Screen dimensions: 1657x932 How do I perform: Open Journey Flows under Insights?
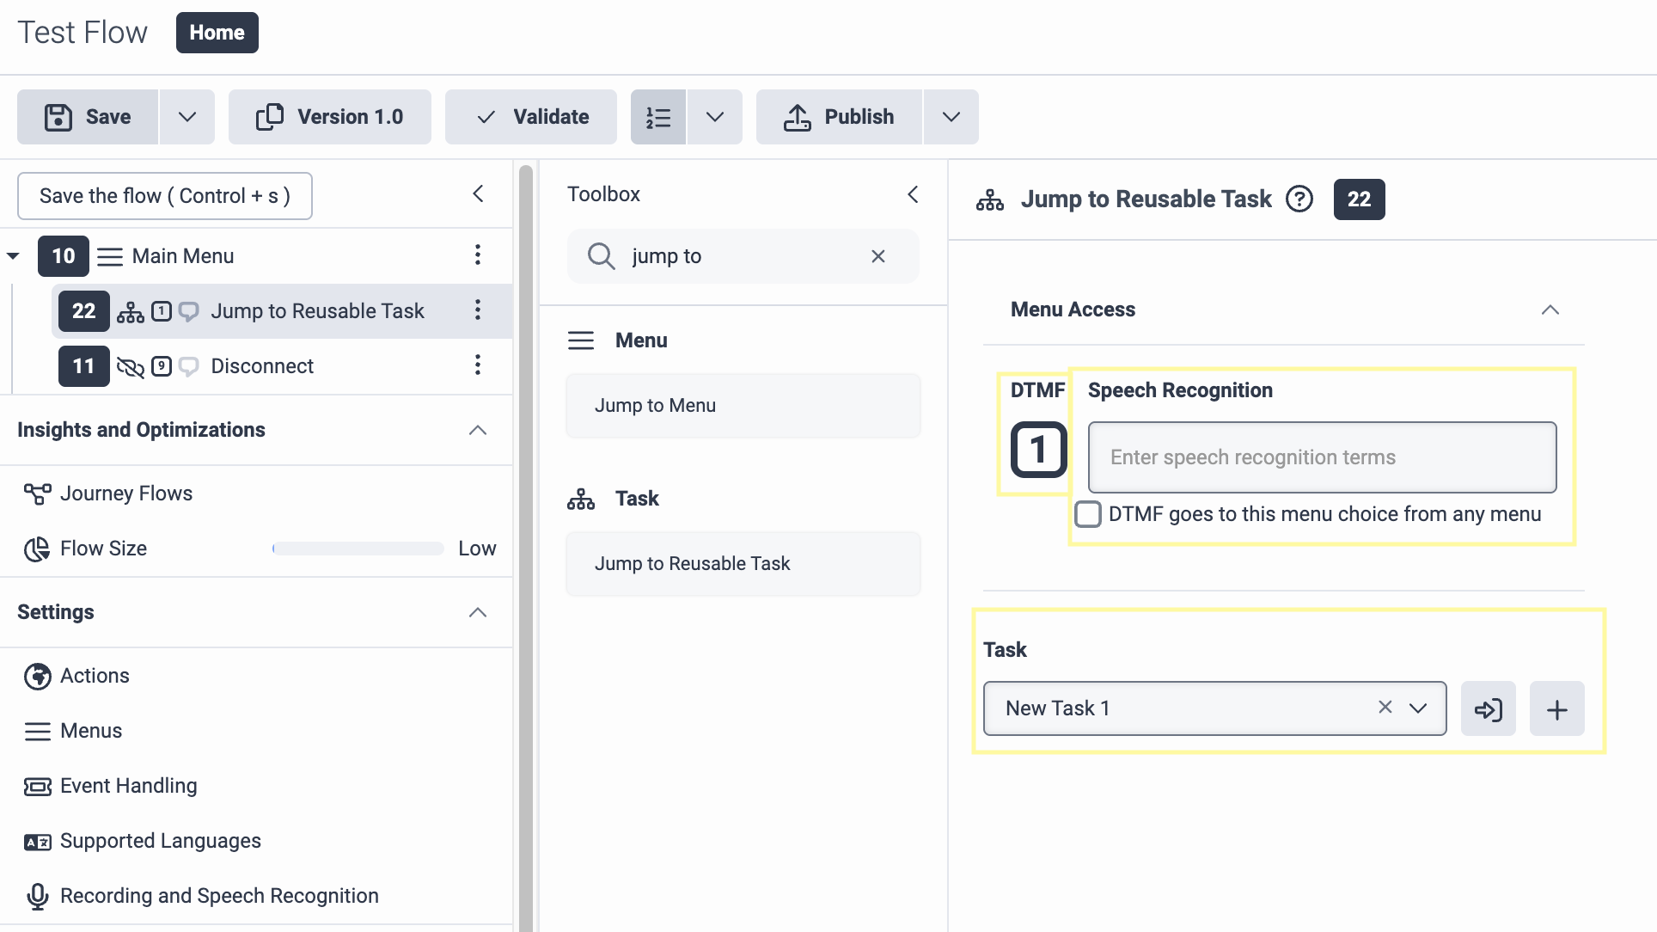pos(125,494)
